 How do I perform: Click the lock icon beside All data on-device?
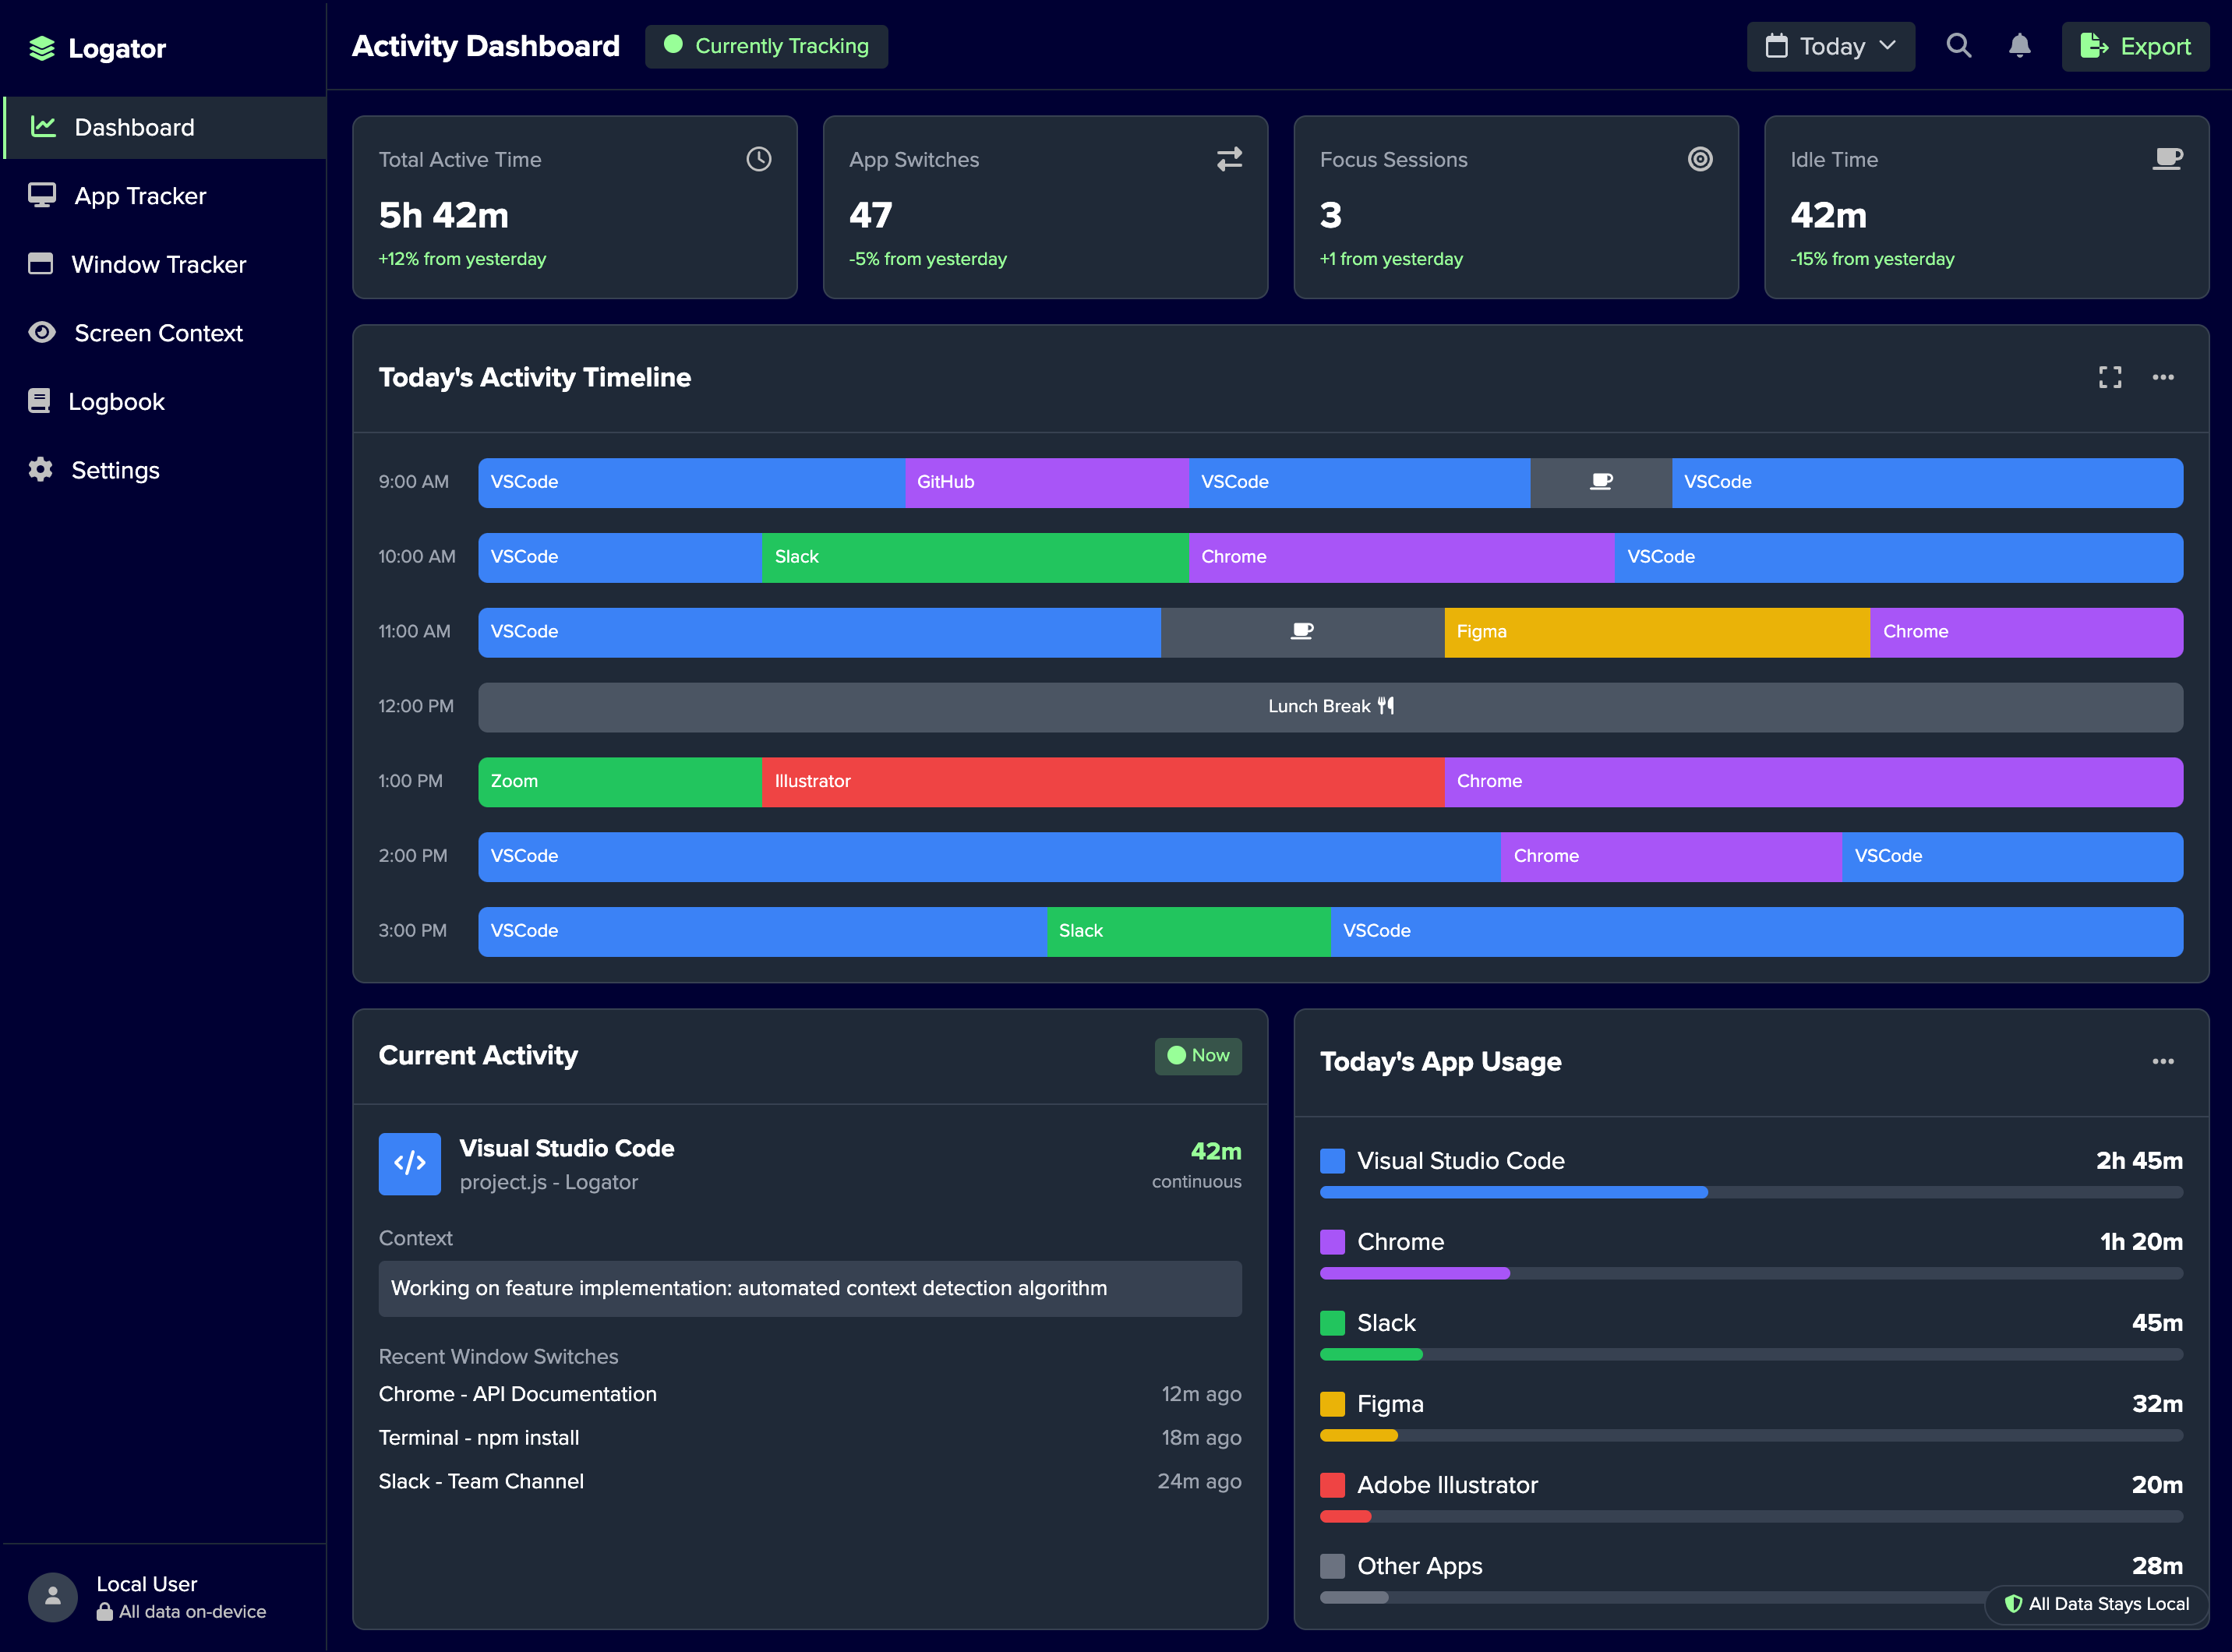coord(104,1612)
